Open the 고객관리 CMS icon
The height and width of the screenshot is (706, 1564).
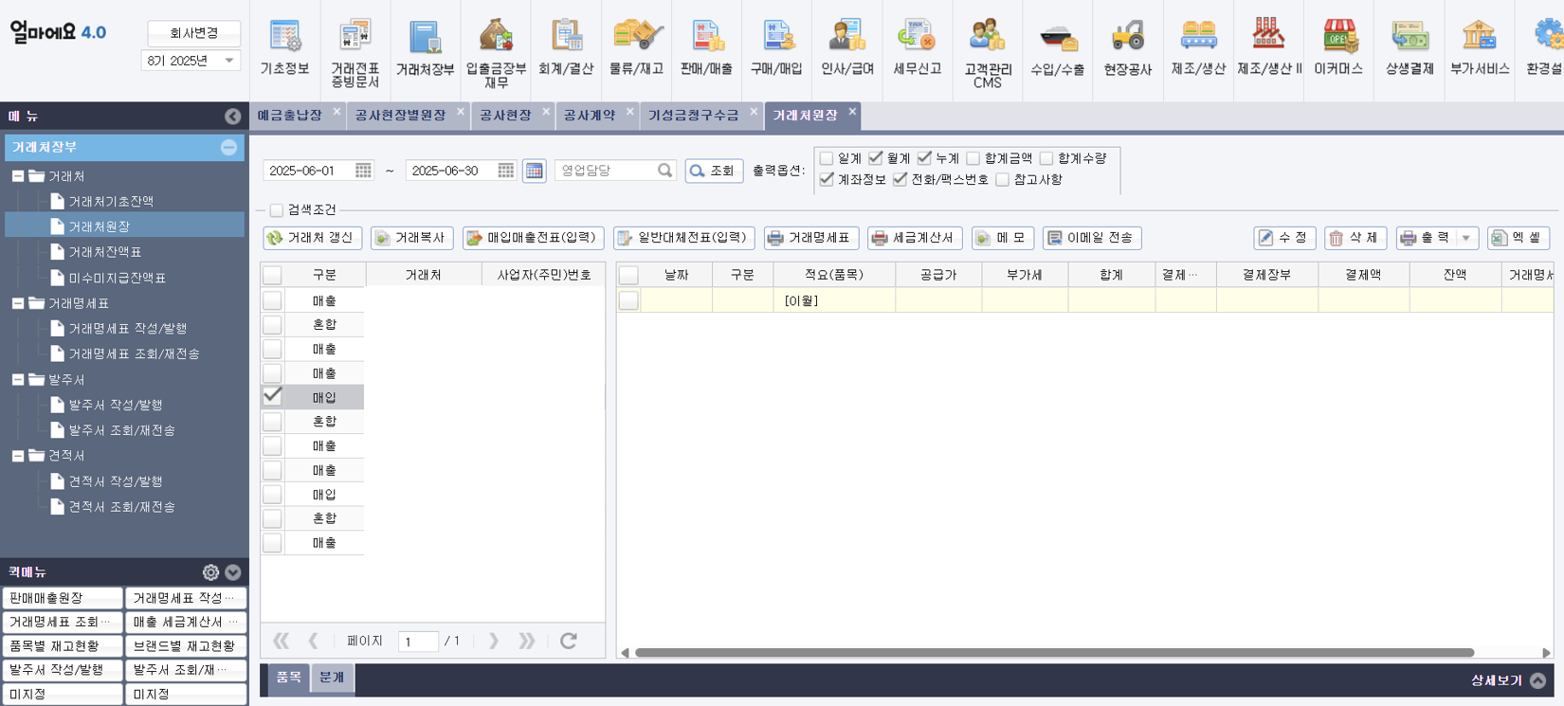point(987,52)
